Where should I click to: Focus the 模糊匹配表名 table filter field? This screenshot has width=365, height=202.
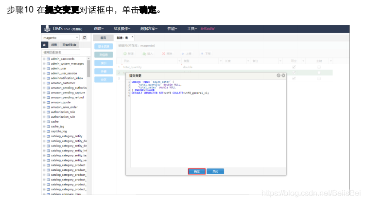point(61,52)
